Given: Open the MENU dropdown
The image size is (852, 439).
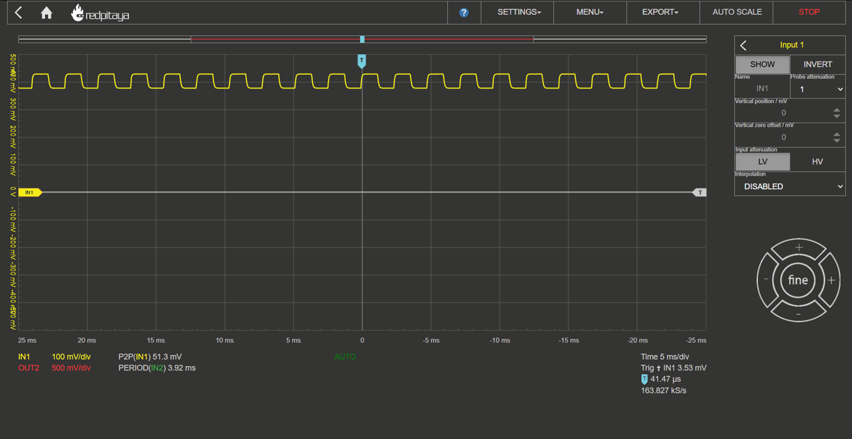Looking at the screenshot, I should [589, 12].
